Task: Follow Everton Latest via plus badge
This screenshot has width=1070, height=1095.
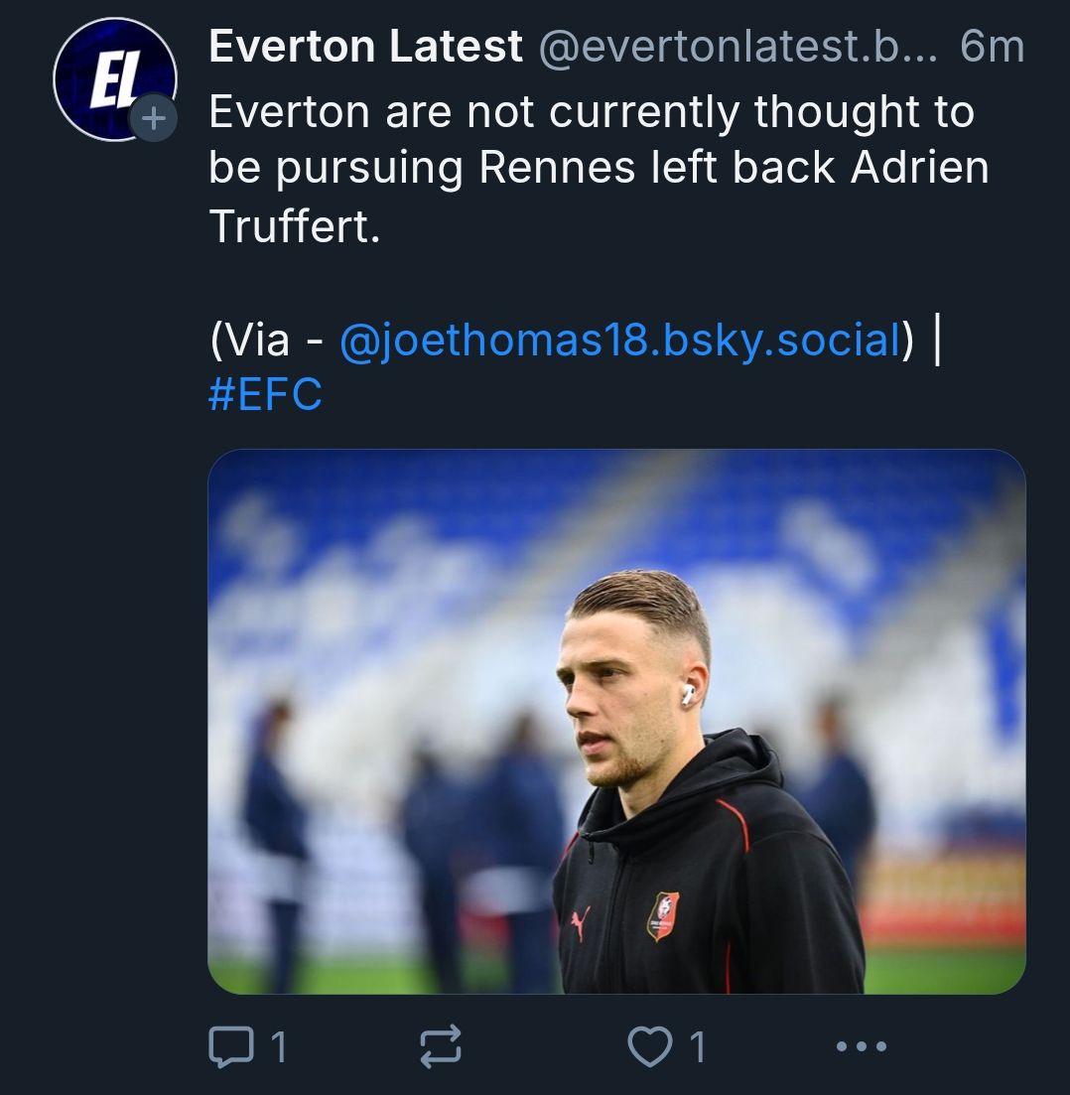Action: (x=154, y=119)
